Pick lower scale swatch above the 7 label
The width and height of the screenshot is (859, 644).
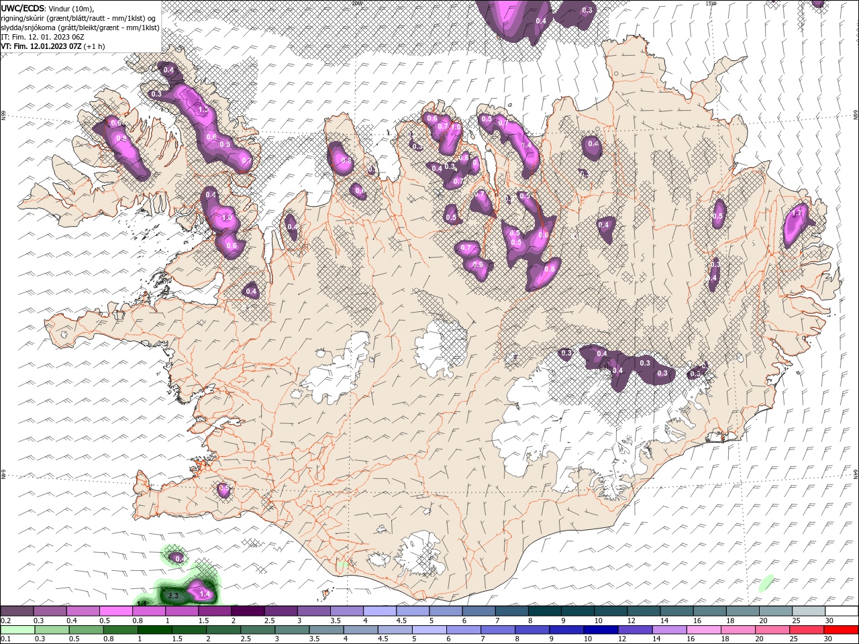(x=498, y=630)
